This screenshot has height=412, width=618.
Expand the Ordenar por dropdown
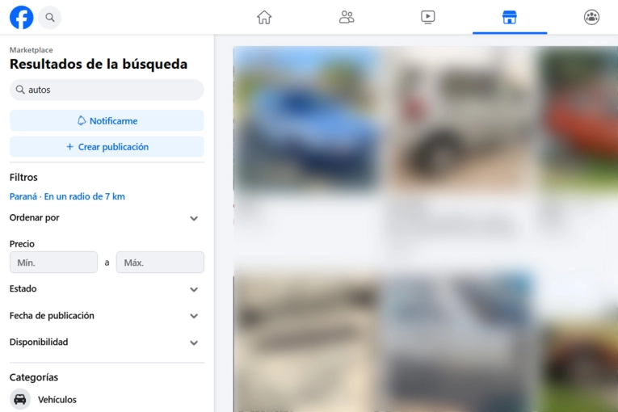[104, 218]
